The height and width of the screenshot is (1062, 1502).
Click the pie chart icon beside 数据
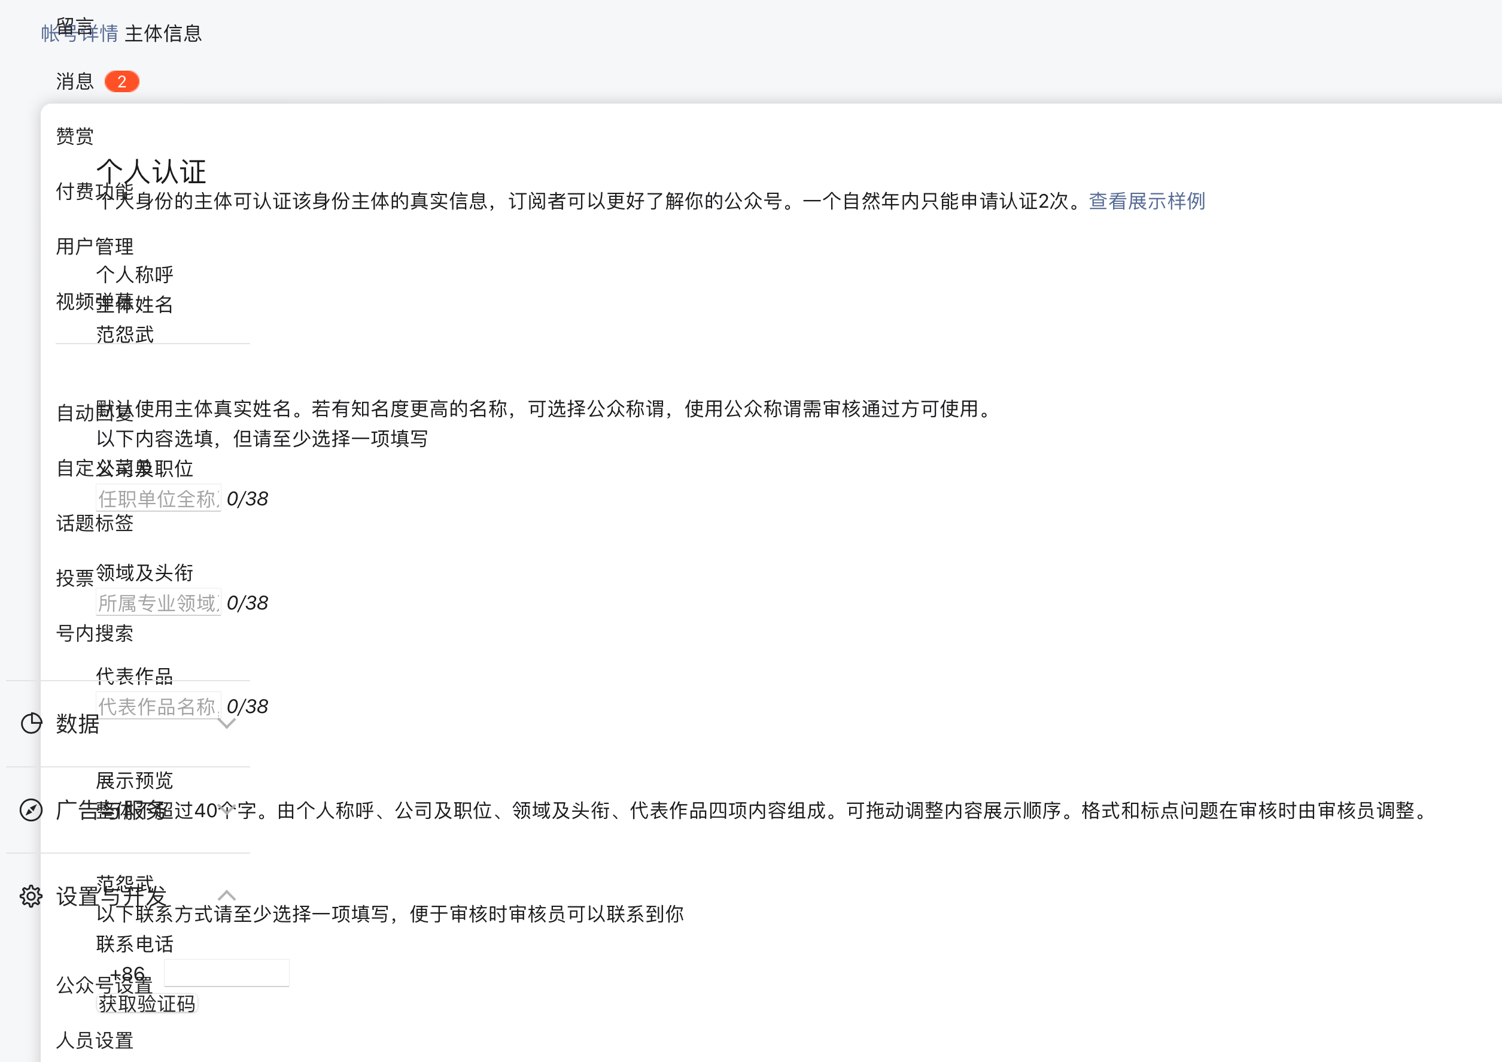(x=31, y=723)
